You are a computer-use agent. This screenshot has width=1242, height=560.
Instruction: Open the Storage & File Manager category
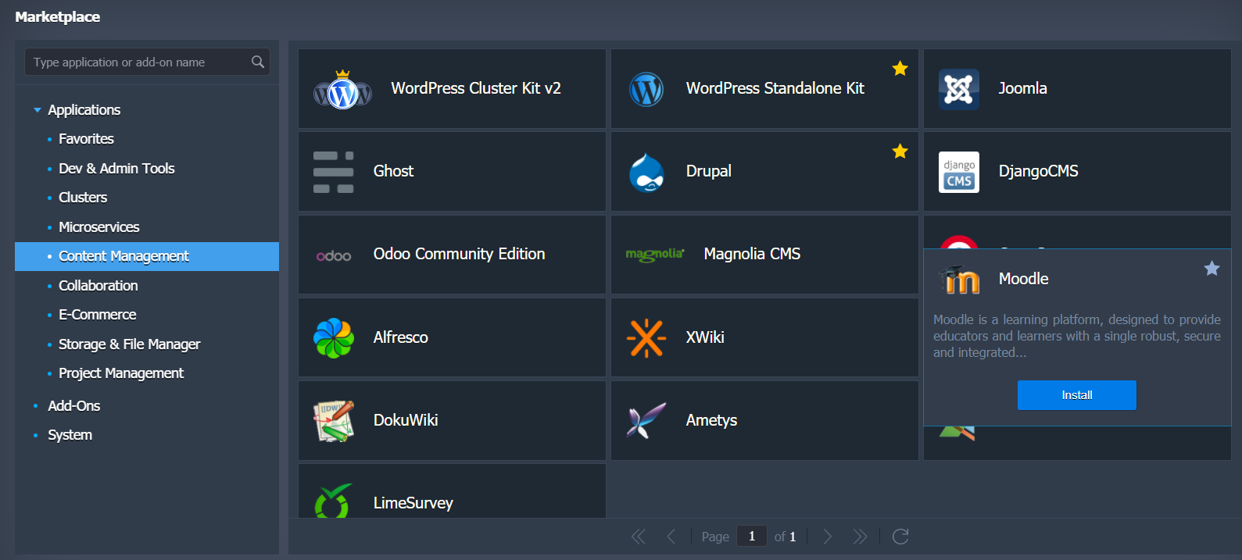130,344
